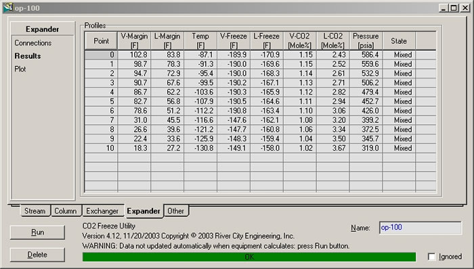Click the Temp column header
This screenshot has height=269, width=474.
[x=200, y=41]
